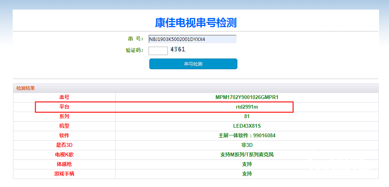Image resolution: width=389 pixels, height=187 pixels.
Task: Select the 是否3D row label
Action: pyautogui.click(x=64, y=145)
